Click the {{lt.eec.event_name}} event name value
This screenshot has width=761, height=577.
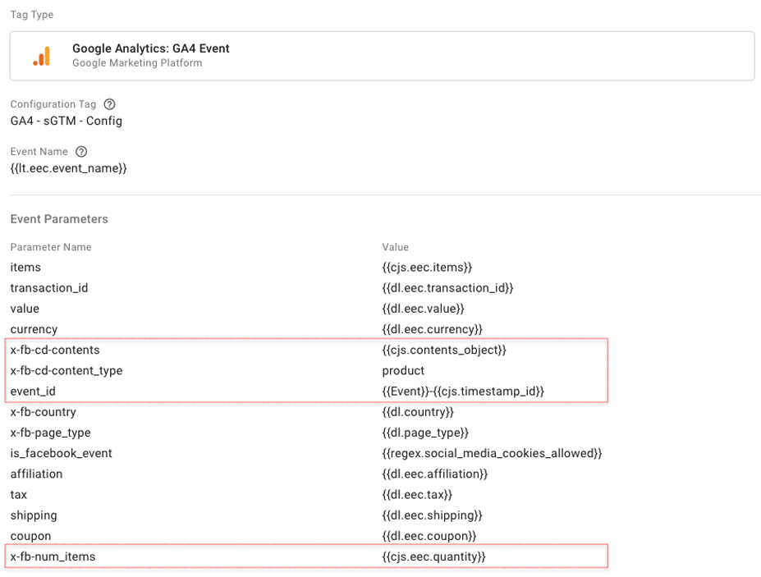pyautogui.click(x=68, y=168)
